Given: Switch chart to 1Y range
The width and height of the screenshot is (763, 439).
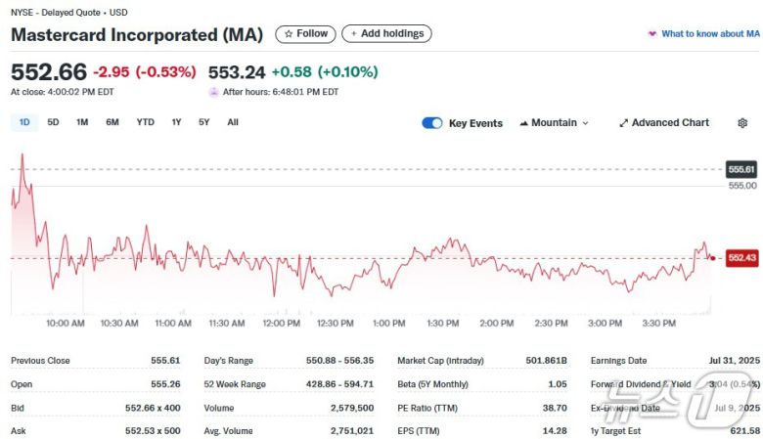Looking at the screenshot, I should click(176, 122).
